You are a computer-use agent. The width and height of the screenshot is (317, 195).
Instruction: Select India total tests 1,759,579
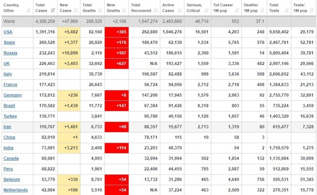279,148
